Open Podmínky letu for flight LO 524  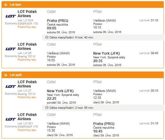(27, 27)
